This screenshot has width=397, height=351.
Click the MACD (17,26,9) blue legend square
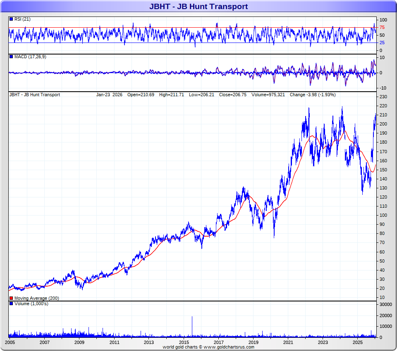(11, 57)
